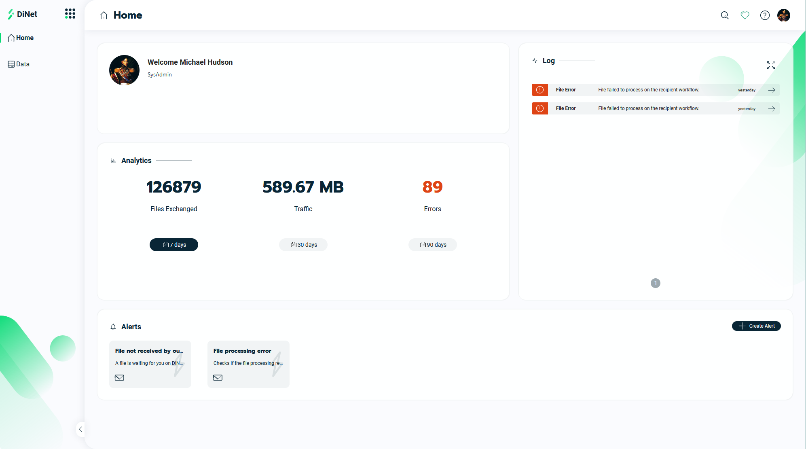Open details arrow of the second File Error log
This screenshot has width=806, height=449.
[771, 108]
